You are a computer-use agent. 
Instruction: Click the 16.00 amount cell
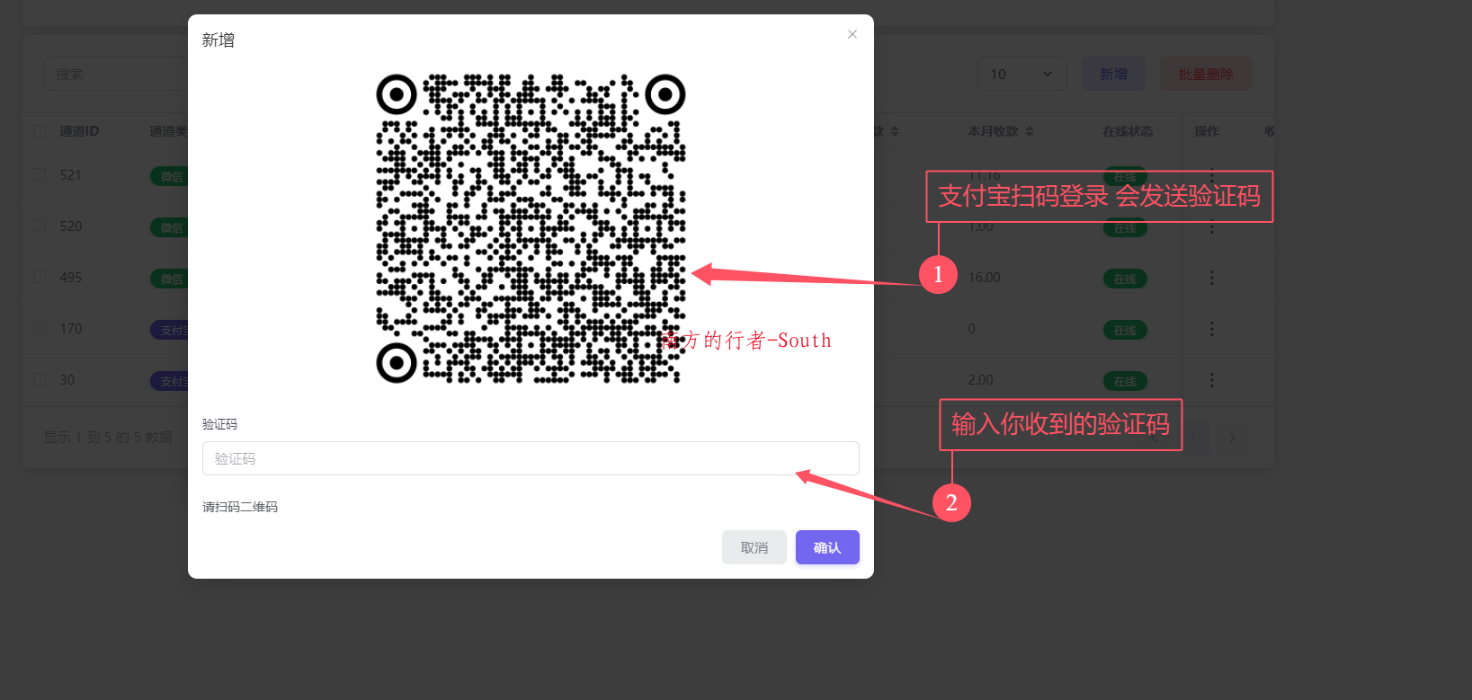(985, 278)
